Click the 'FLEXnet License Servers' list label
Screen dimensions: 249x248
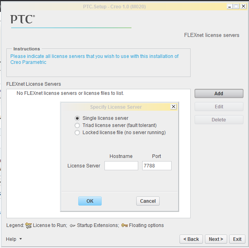pos(34,84)
